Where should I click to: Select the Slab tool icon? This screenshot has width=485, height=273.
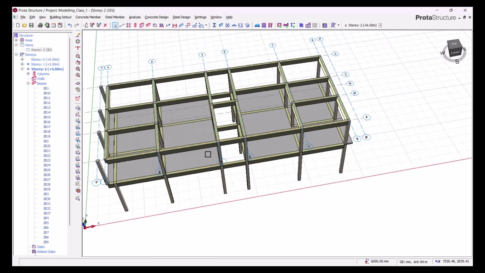coord(155,25)
